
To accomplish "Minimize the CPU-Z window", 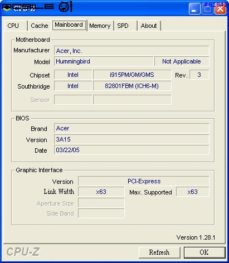I will 194,8.
